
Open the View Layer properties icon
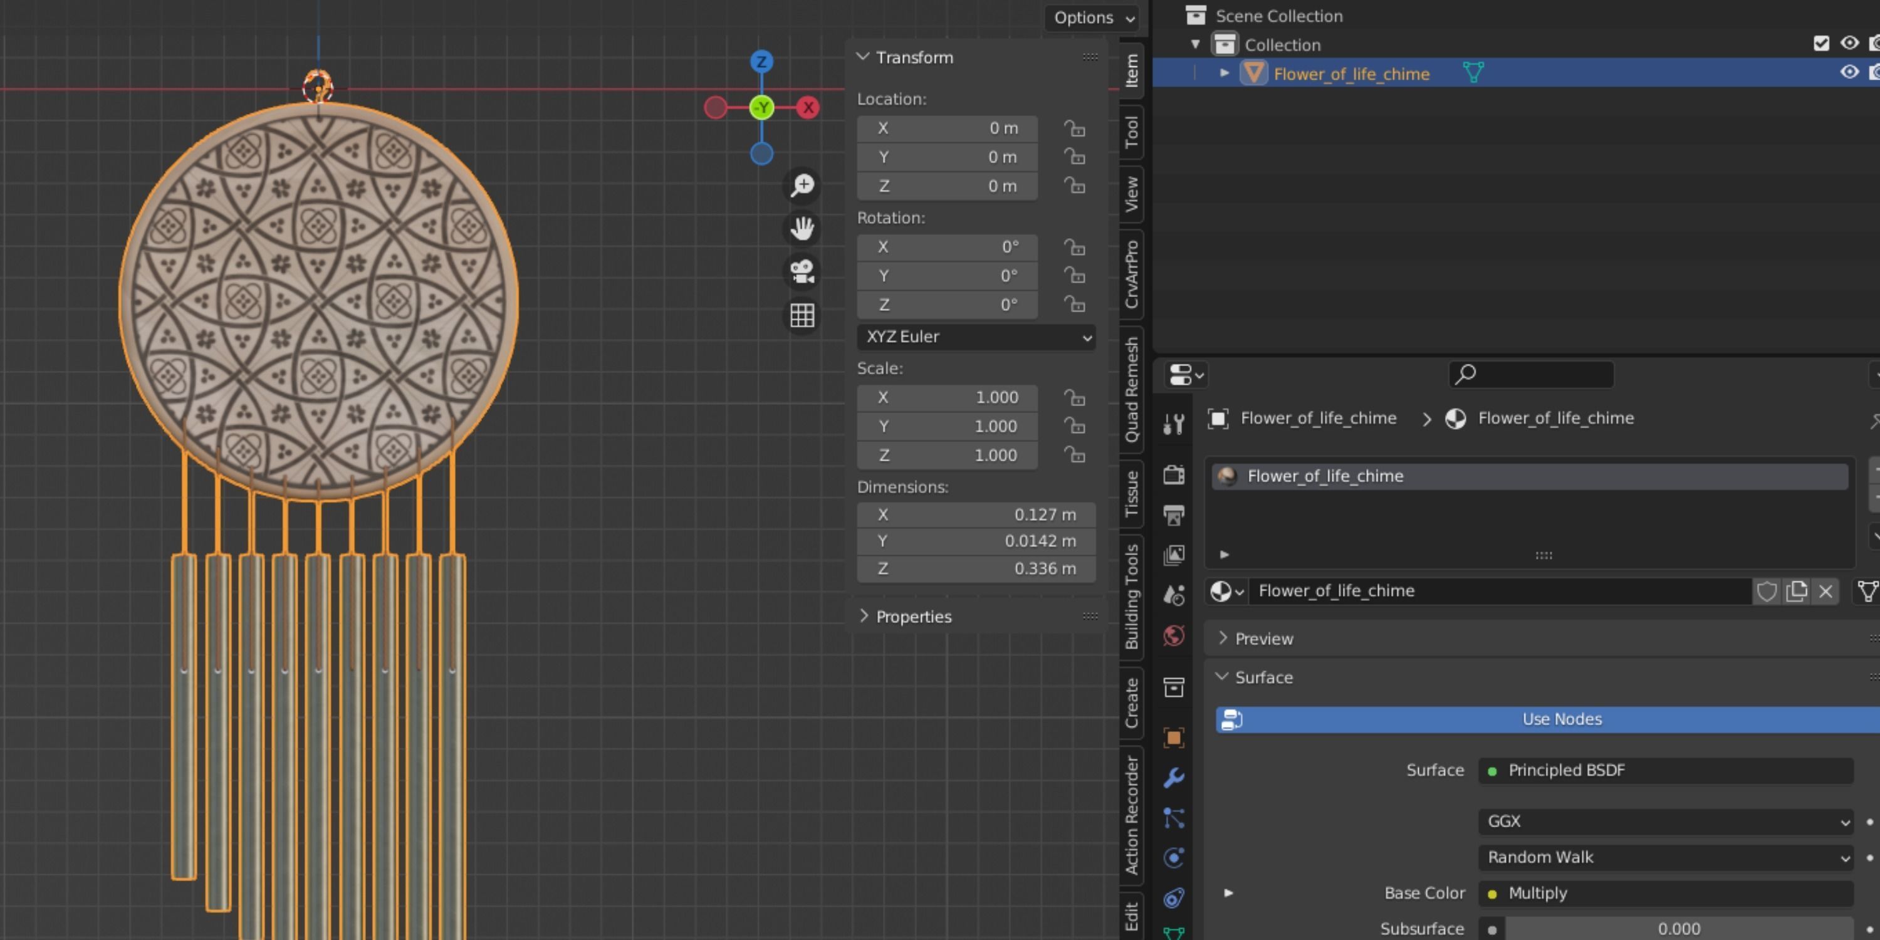pyautogui.click(x=1174, y=555)
